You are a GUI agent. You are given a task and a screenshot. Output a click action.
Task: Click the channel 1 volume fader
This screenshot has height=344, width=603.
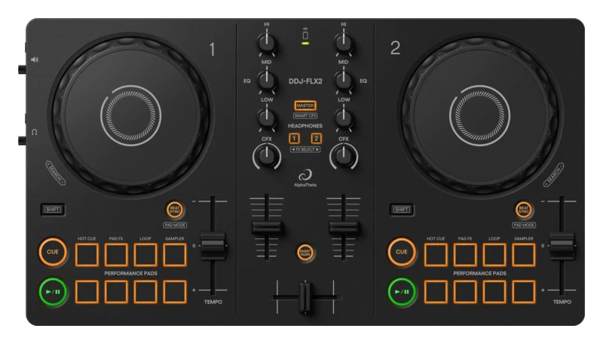pos(267,228)
